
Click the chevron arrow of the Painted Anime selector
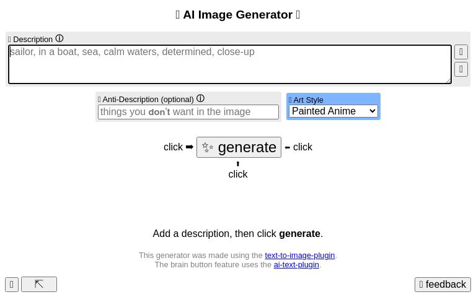point(372,111)
